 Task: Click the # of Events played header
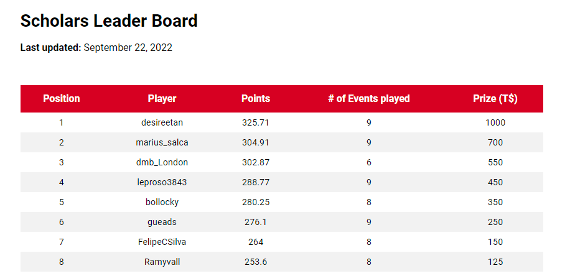point(368,98)
